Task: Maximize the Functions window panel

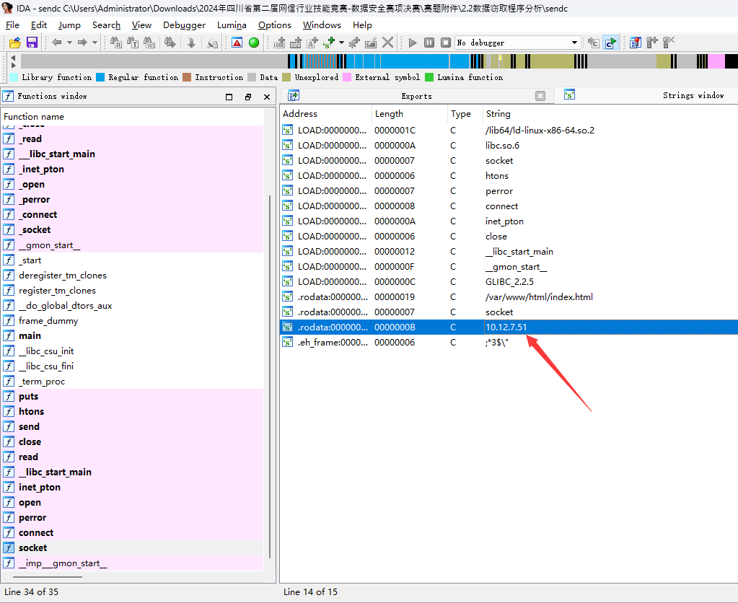Action: [229, 97]
